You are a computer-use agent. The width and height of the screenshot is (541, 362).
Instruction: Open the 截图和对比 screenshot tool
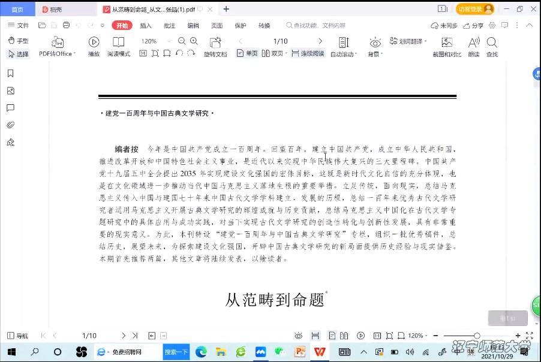[x=446, y=46]
